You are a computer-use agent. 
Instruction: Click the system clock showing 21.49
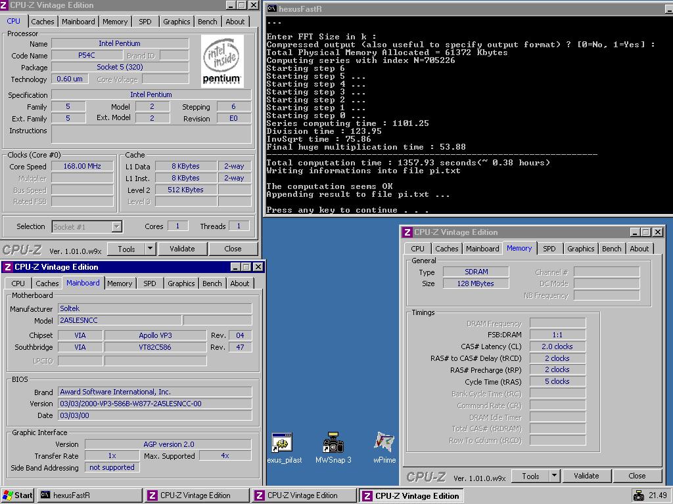(658, 495)
